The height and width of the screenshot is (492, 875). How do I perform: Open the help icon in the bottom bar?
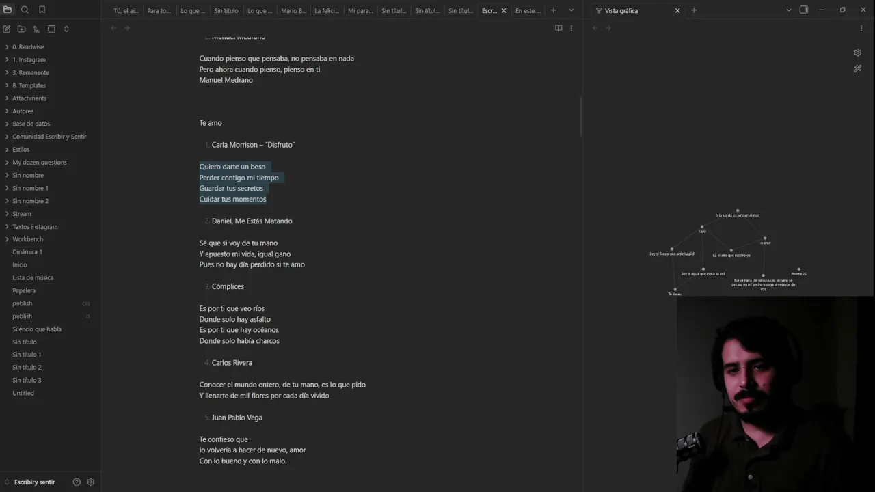[77, 482]
